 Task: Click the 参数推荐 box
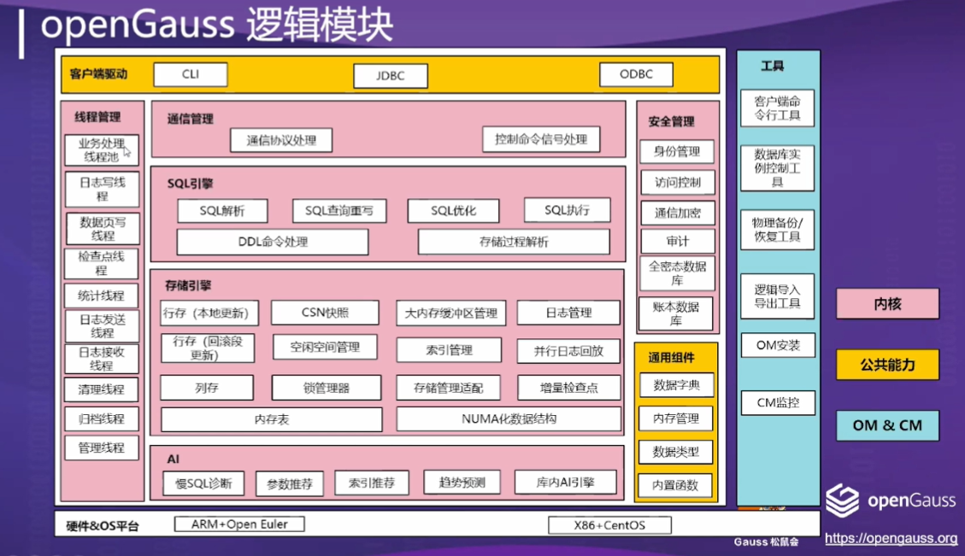pyautogui.click(x=289, y=483)
